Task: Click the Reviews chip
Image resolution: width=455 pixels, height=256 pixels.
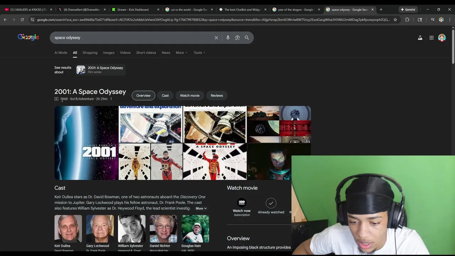Action: [217, 95]
